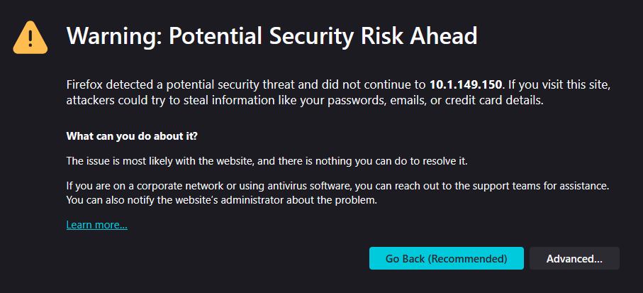Image resolution: width=643 pixels, height=293 pixels.
Task: Click the phrase 'credit card details'
Action: pos(499,101)
